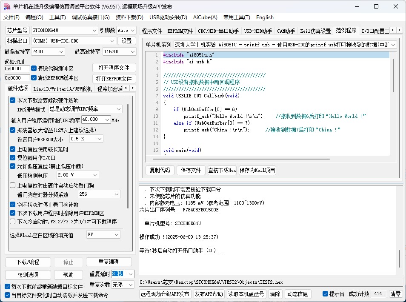Click 扫描串口 button
This screenshot has width=406, height=302.
pos(17,41)
